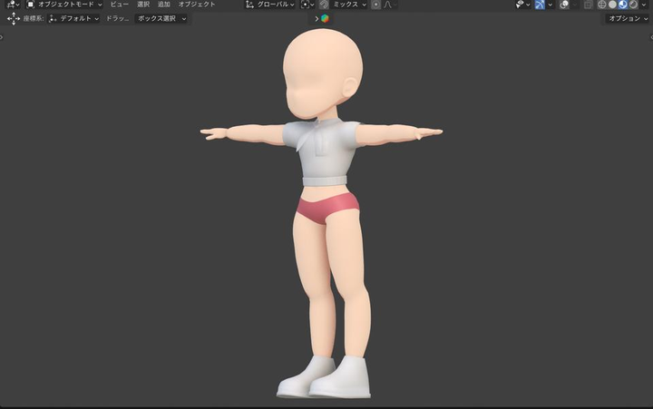Switch to solid shading
Viewport: 653px width, 409px height.
point(612,5)
